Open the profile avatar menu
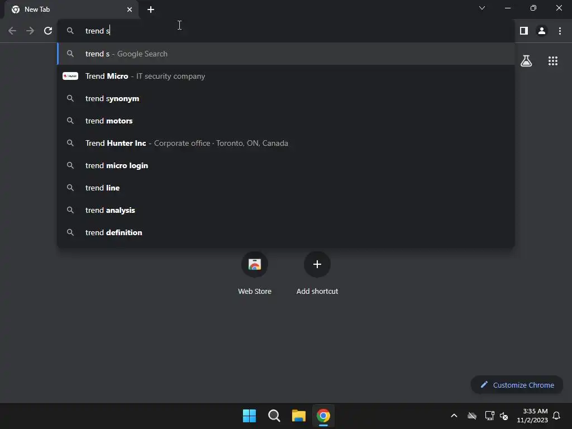The width and height of the screenshot is (572, 429). (542, 31)
